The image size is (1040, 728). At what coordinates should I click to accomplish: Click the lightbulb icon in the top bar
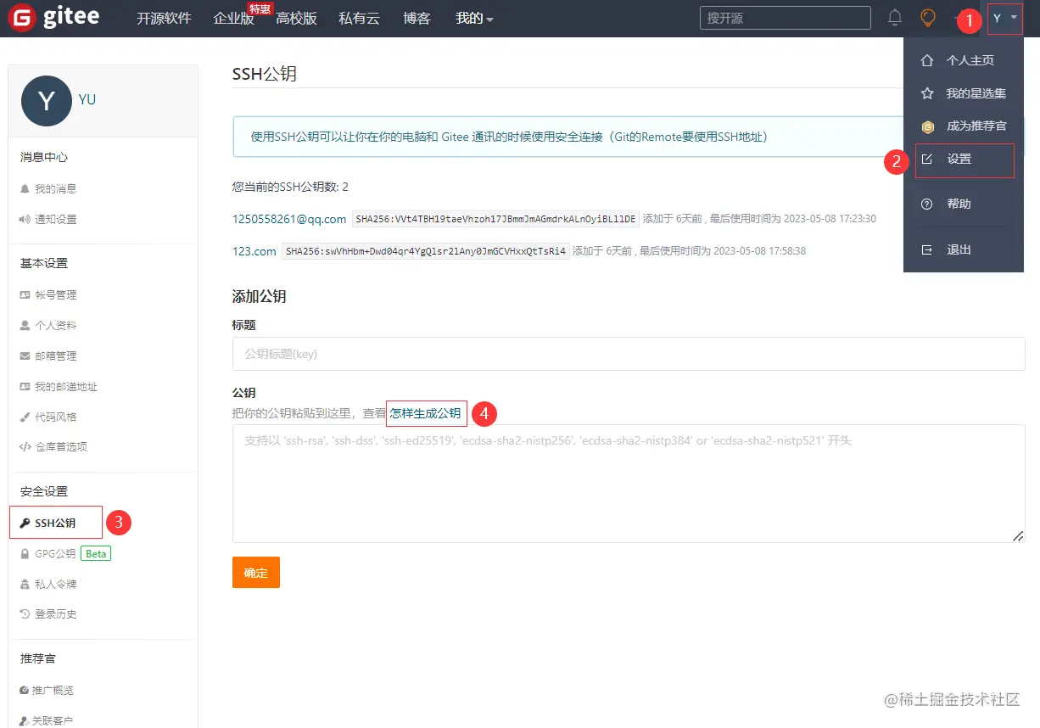point(927,17)
